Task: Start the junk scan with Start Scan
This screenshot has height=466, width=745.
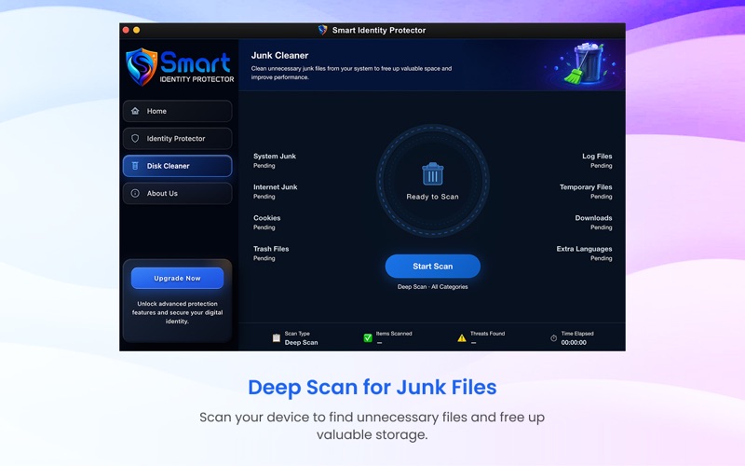Action: click(x=433, y=267)
